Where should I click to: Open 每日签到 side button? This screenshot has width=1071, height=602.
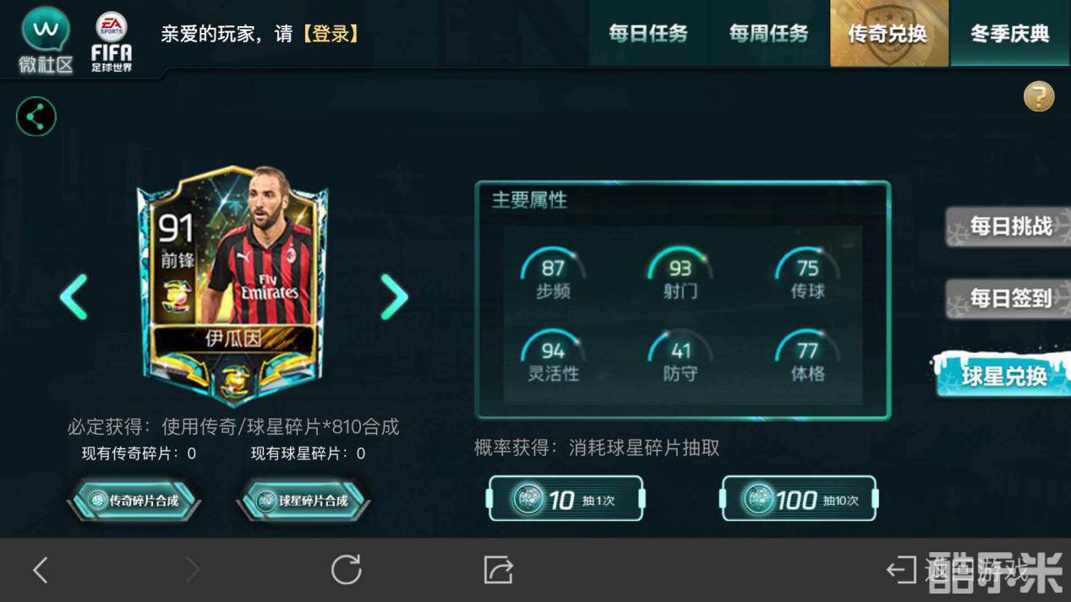point(1008,298)
